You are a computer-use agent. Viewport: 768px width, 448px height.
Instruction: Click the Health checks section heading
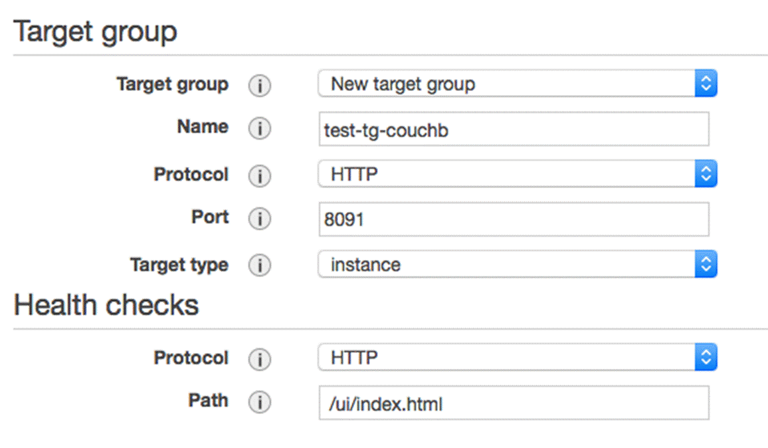tap(106, 305)
